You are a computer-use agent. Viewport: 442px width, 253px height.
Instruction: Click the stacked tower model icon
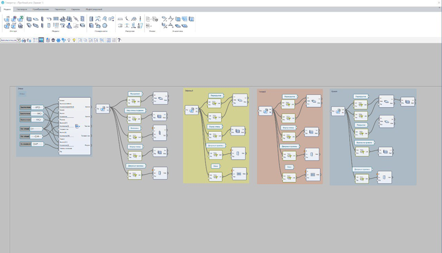82,19
